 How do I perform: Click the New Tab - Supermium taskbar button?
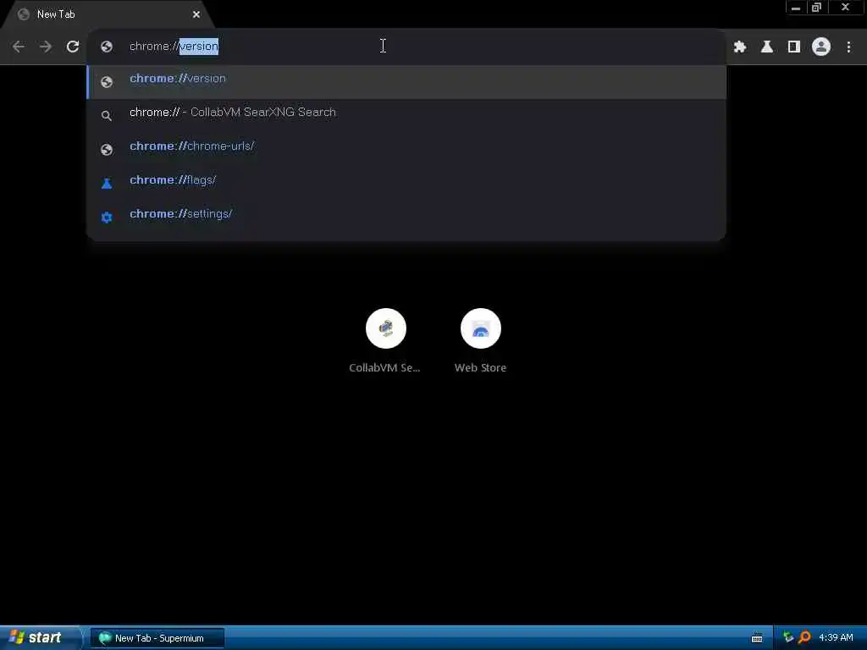pos(157,638)
